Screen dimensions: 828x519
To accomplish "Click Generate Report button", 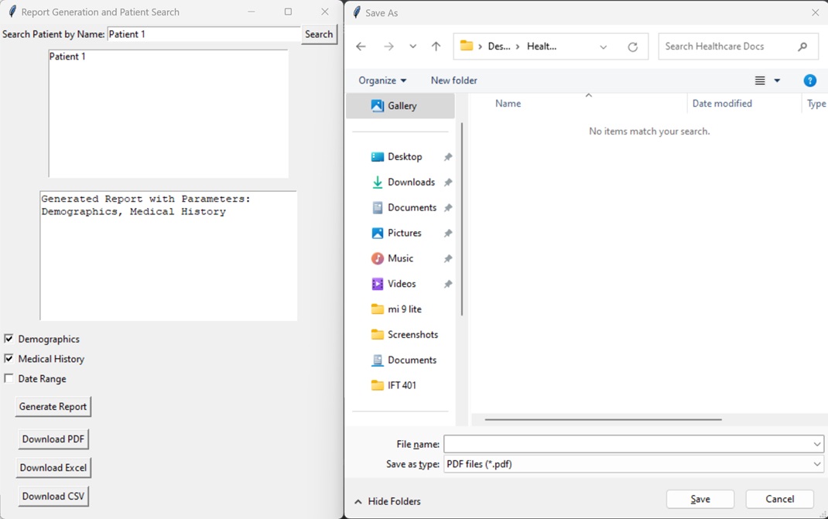I will [x=53, y=407].
